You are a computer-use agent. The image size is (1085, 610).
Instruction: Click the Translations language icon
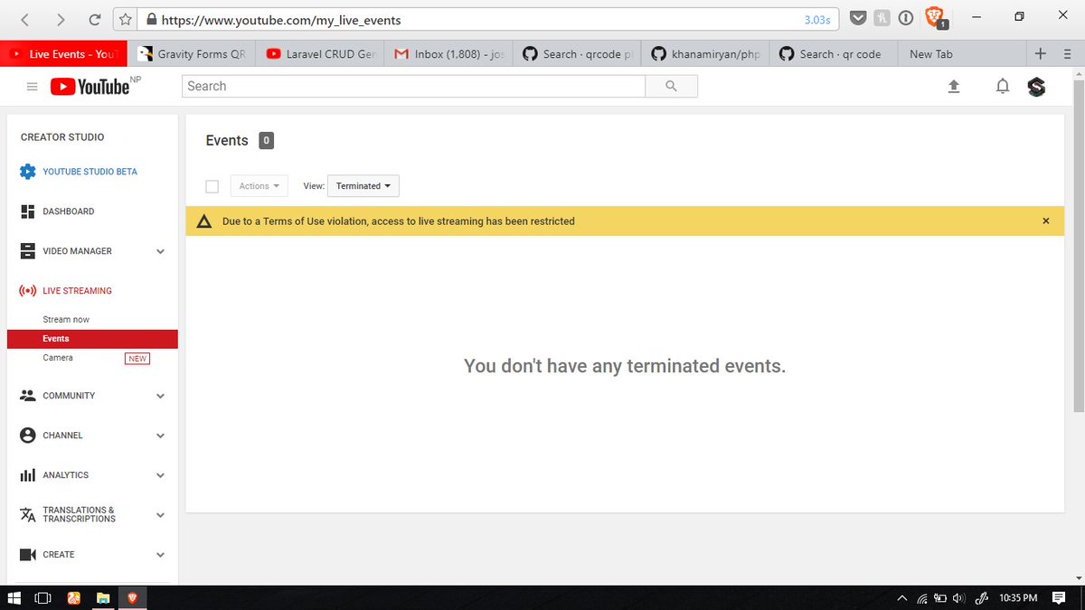[27, 515]
